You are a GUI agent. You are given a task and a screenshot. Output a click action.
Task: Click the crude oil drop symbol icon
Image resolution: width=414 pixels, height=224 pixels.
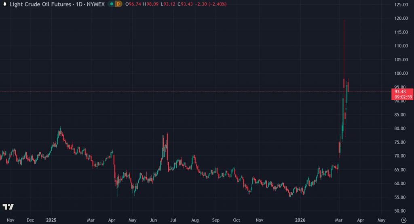click(4, 4)
